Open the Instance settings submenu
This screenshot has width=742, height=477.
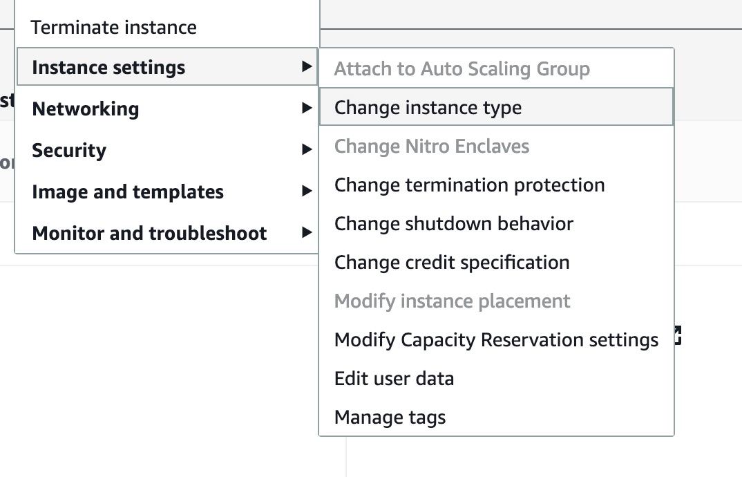167,67
